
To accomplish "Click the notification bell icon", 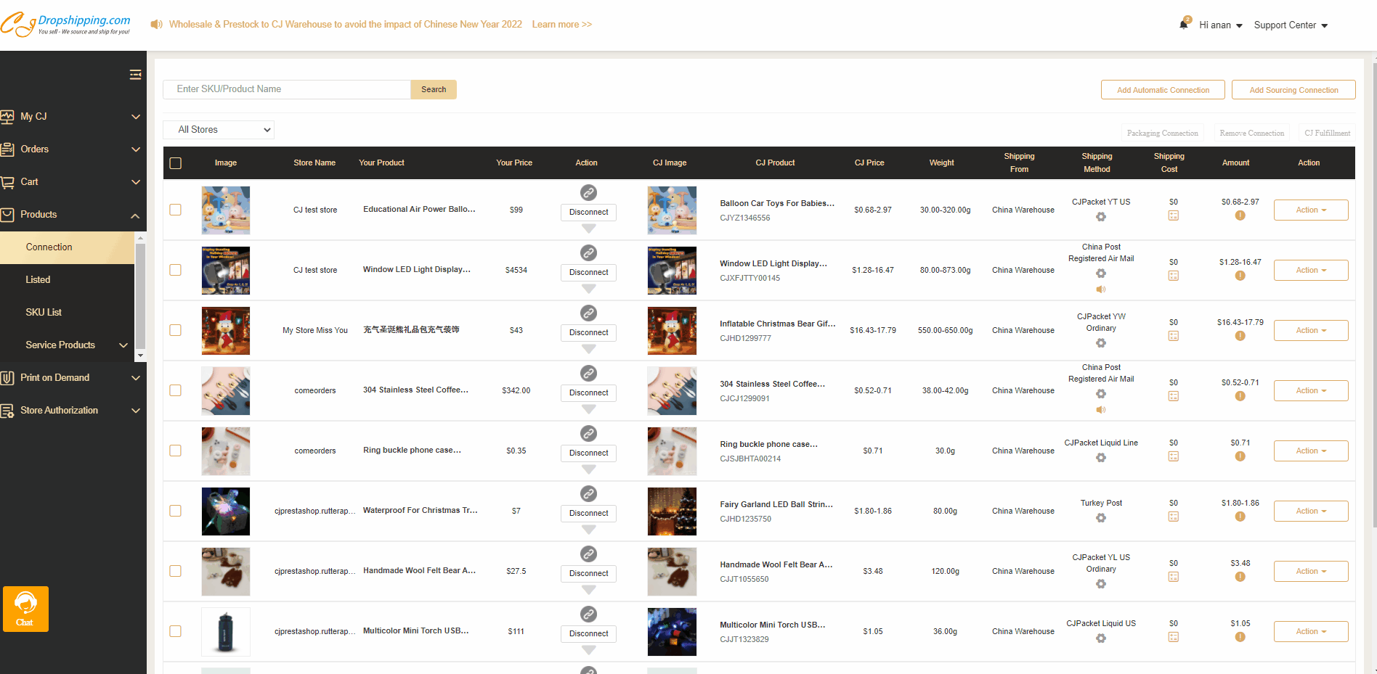I will click(1184, 25).
